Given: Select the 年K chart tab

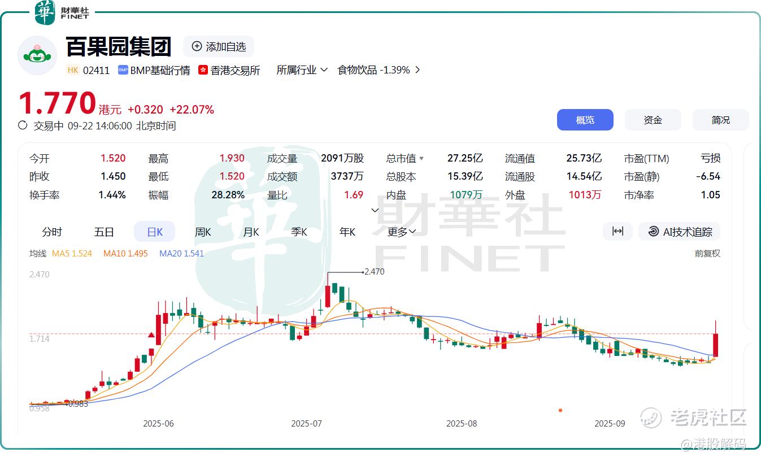Looking at the screenshot, I should pyautogui.click(x=347, y=232).
